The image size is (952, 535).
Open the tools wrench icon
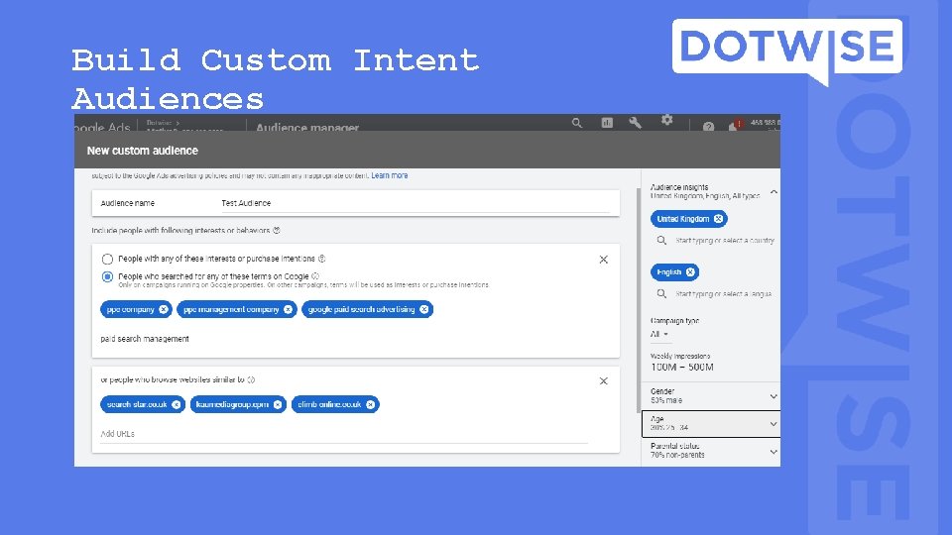coord(635,123)
